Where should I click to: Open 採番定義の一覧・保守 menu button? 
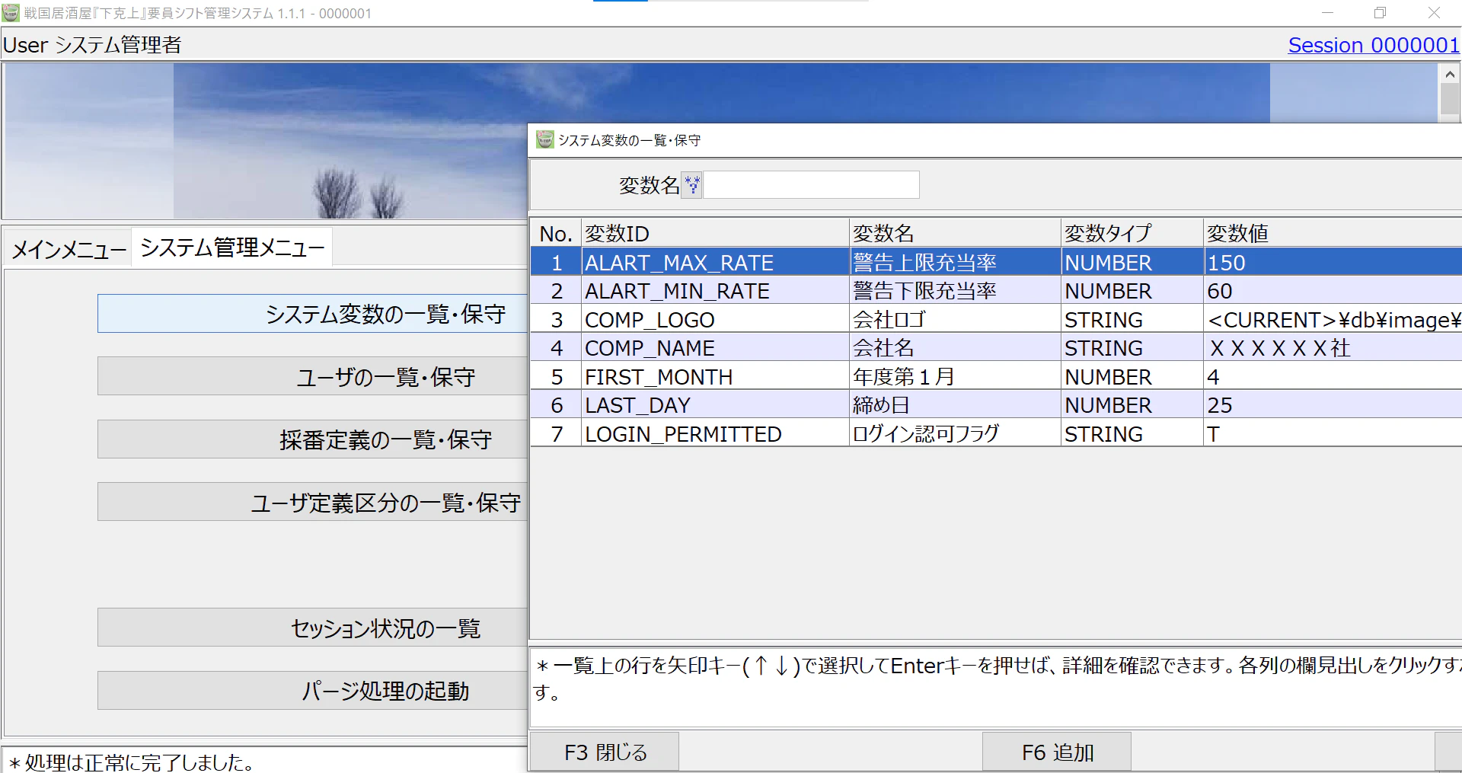[312, 439]
